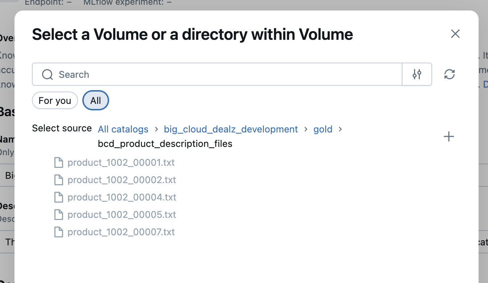488x283 pixels.
Task: Open the search filter settings icon
Action: 417,75
